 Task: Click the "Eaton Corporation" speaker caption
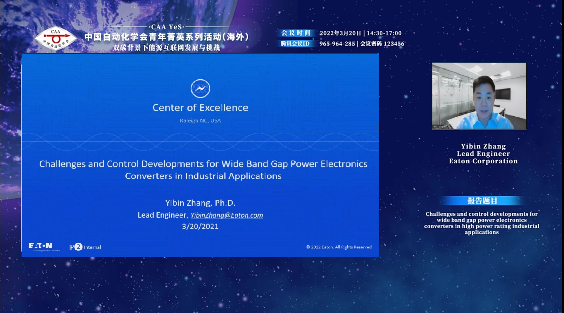483,161
